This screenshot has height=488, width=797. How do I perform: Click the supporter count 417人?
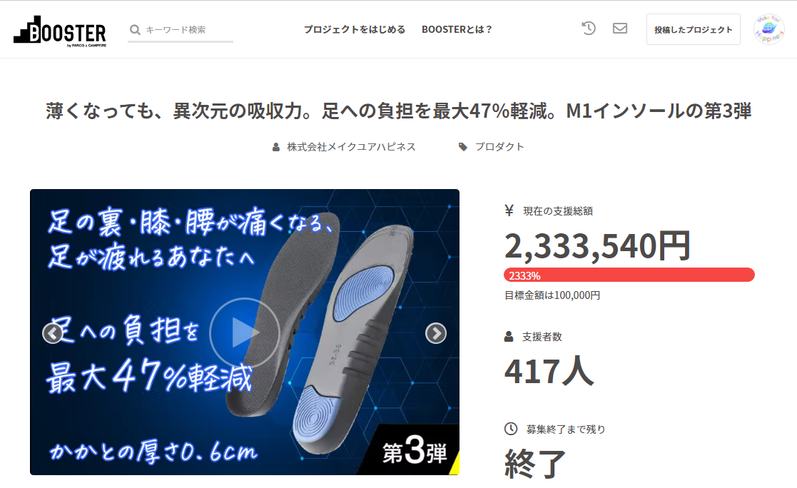[549, 371]
